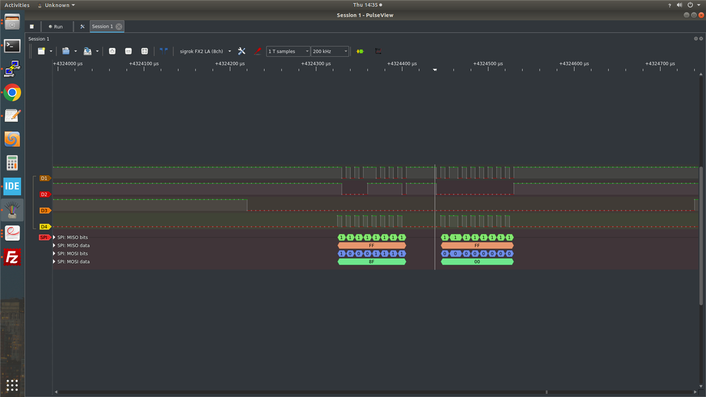
Task: Open Calculator from the dock
Action: point(12,163)
